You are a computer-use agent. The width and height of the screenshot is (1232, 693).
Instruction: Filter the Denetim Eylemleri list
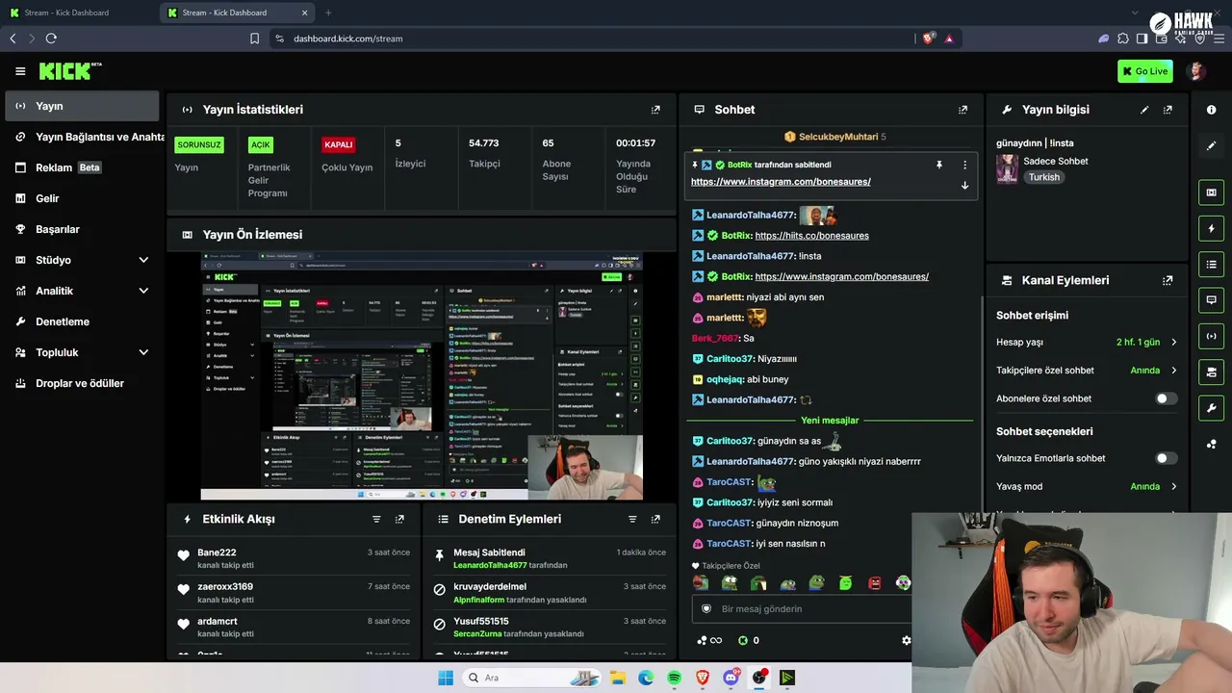pos(632,519)
